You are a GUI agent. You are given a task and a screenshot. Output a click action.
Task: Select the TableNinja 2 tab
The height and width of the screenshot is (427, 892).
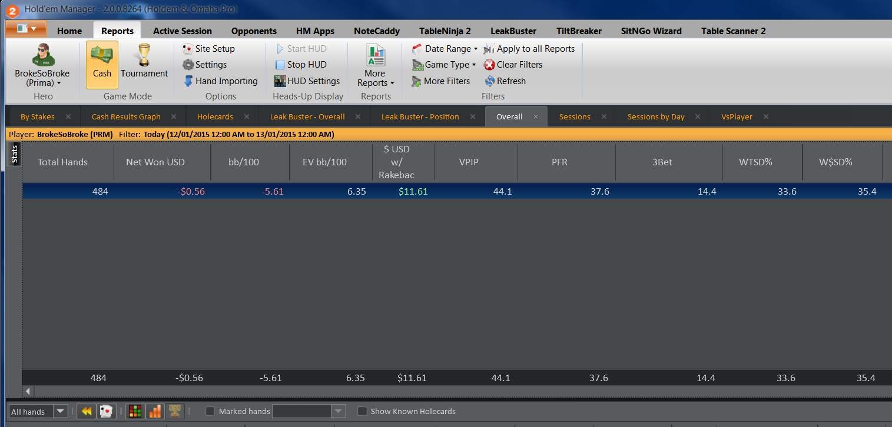[445, 31]
